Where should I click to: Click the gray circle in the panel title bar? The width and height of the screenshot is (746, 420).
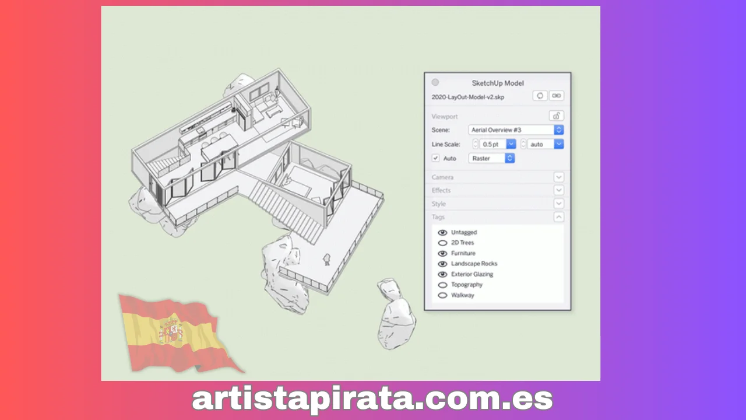pos(435,82)
